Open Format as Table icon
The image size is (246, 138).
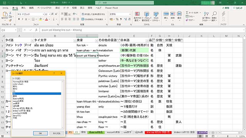[x=146, y=16]
